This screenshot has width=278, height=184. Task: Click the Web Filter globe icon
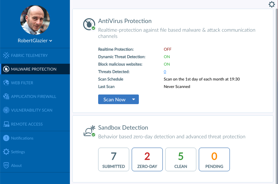pos(6,83)
